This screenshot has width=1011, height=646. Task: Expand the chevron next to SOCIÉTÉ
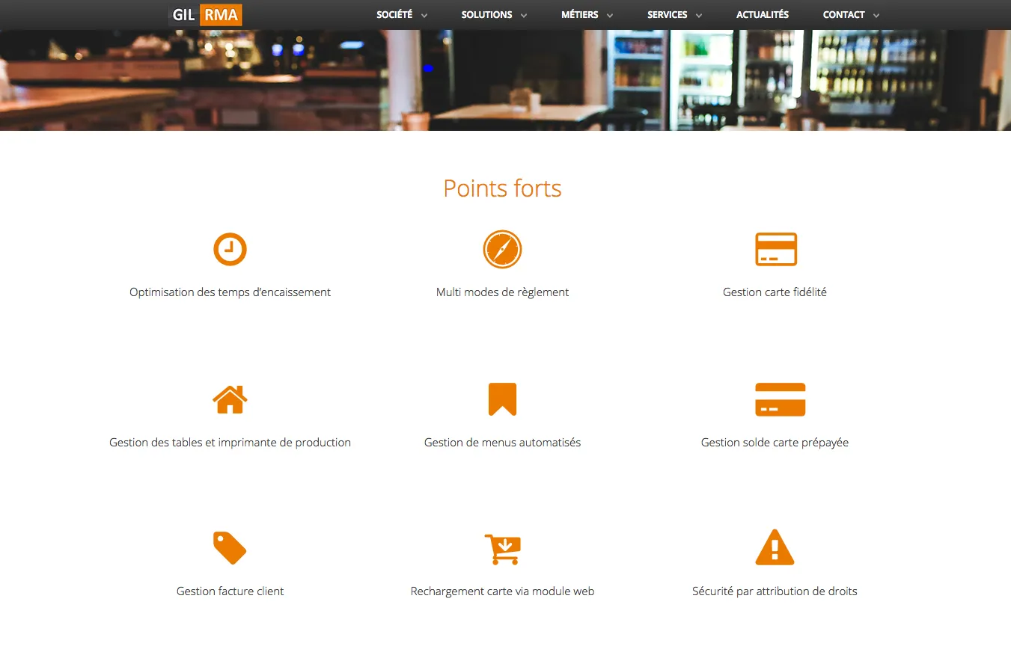(424, 16)
